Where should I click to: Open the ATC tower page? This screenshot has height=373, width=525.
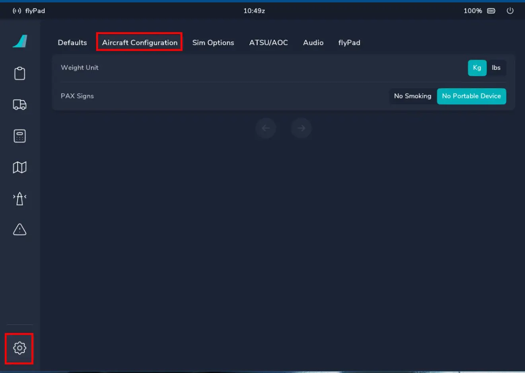pos(19,198)
